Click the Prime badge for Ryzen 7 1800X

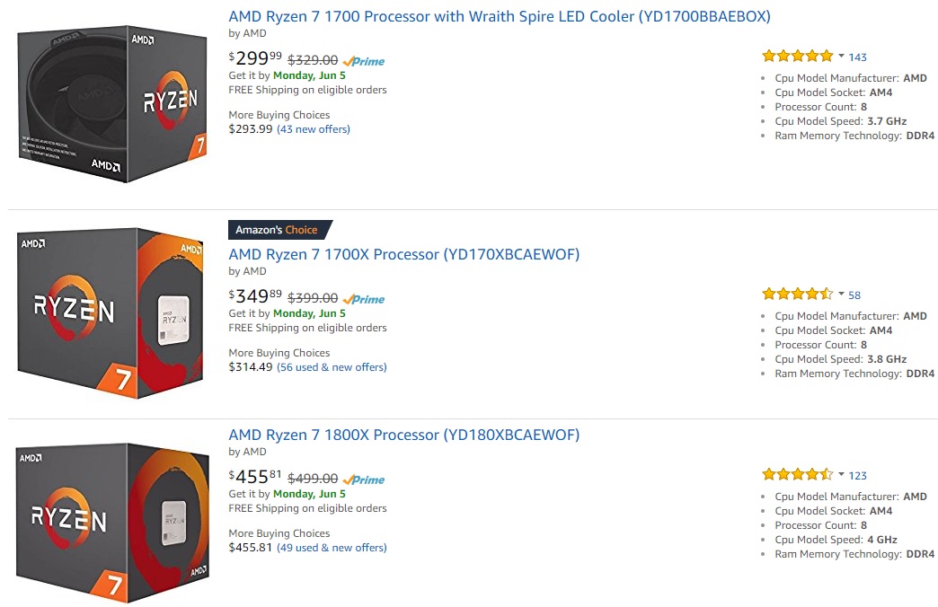[364, 479]
